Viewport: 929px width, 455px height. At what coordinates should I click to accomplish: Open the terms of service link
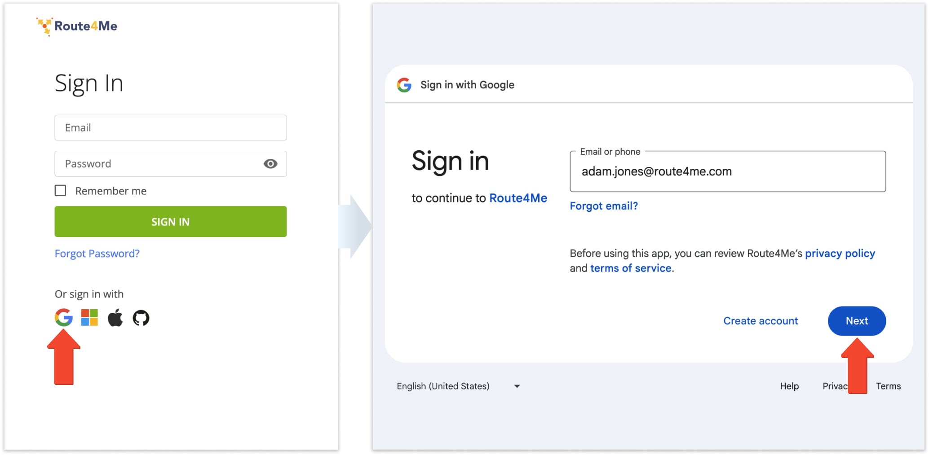click(630, 268)
